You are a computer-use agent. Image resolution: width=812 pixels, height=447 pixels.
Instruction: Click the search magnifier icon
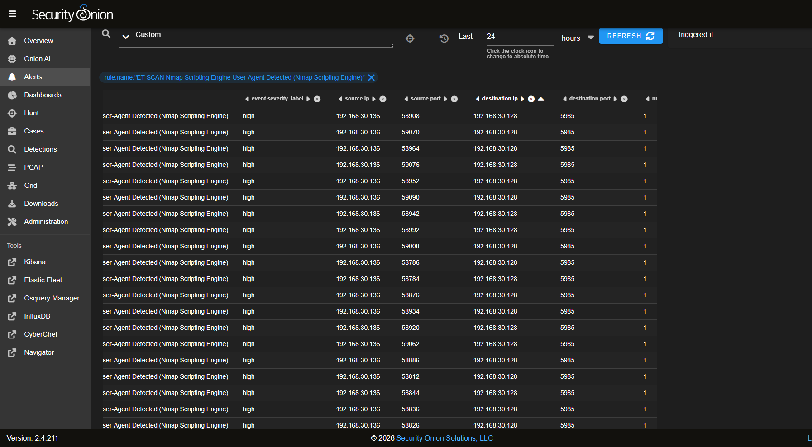click(106, 33)
